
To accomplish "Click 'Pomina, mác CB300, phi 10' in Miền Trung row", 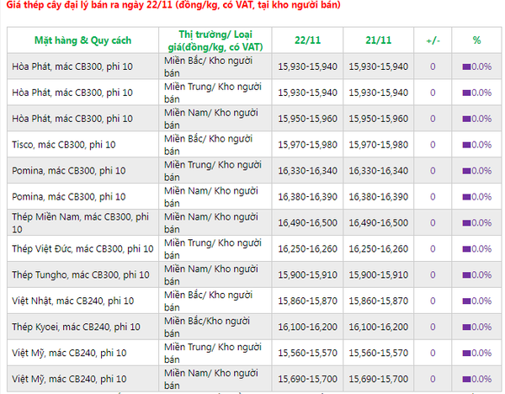I will pyautogui.click(x=69, y=171).
